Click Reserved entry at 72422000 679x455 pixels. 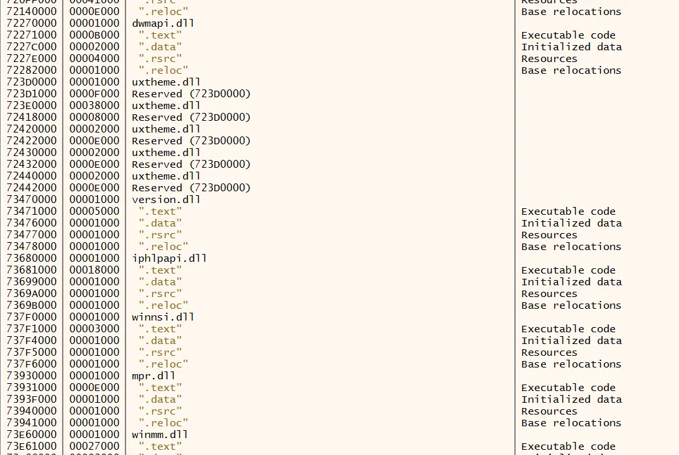tap(191, 140)
